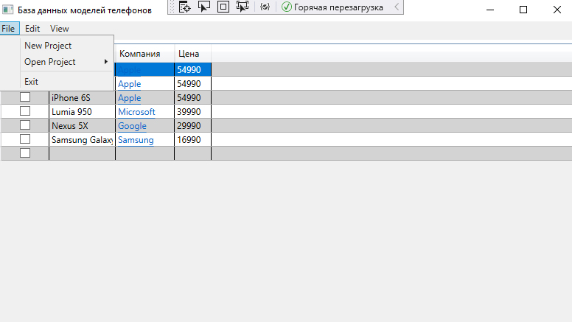Activate the select element pointer tool
The height and width of the screenshot is (322, 572).
[204, 7]
